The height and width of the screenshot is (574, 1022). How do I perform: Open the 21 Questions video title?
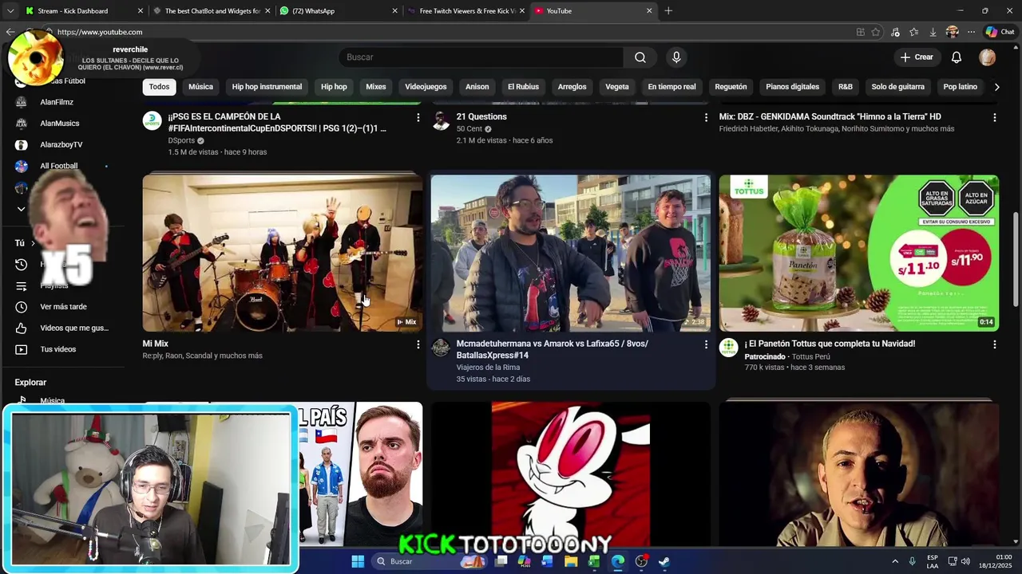pyautogui.click(x=481, y=116)
